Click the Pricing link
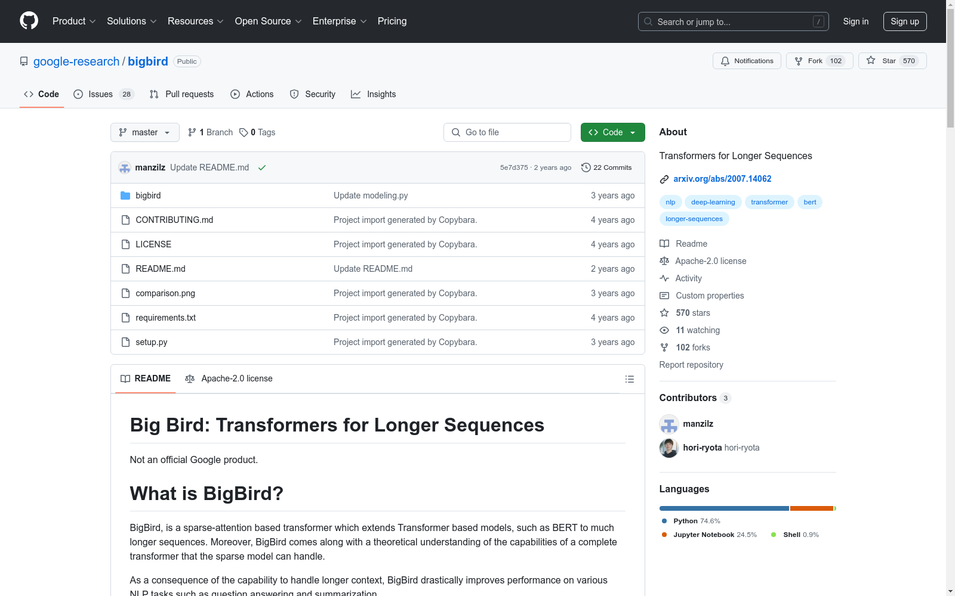Image resolution: width=955 pixels, height=596 pixels. point(392,21)
